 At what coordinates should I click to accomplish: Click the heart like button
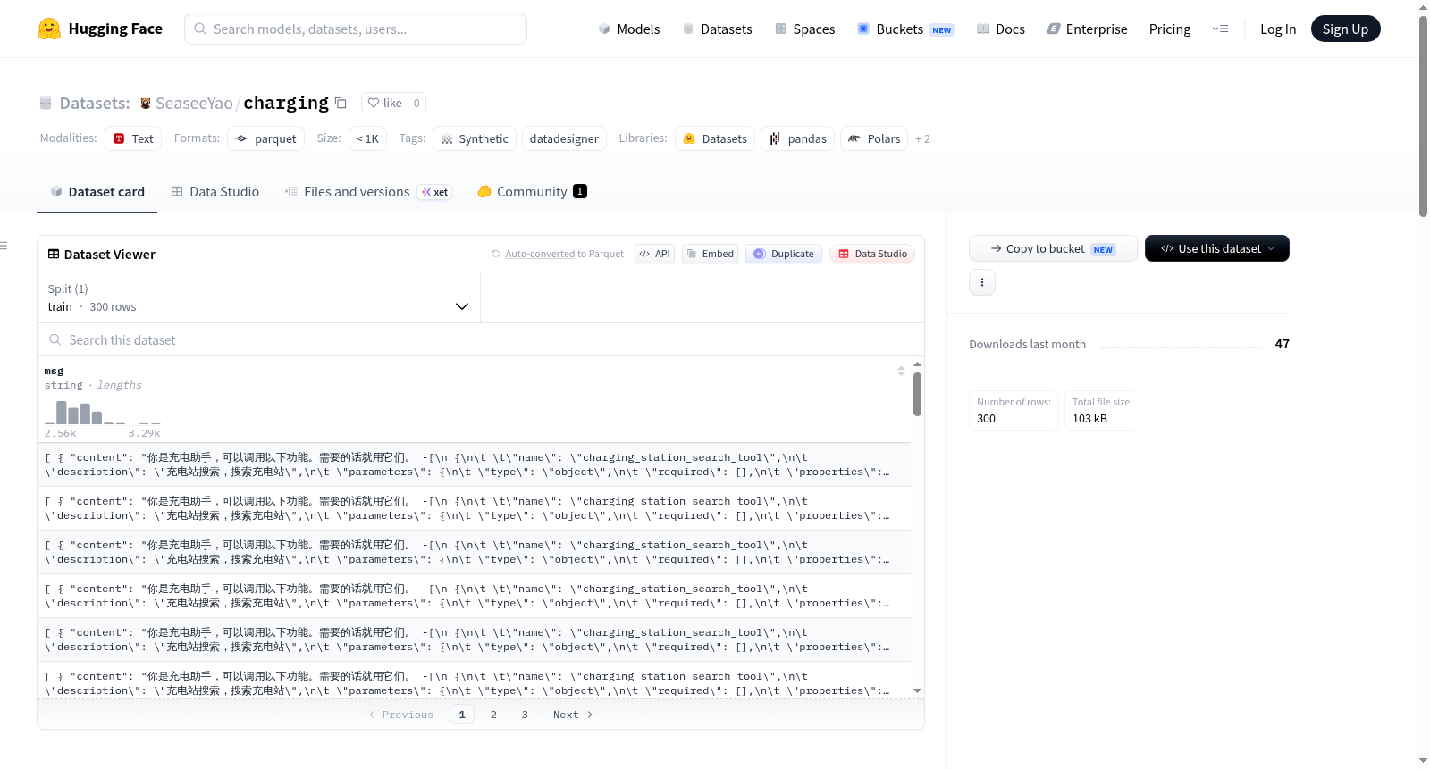(x=384, y=103)
